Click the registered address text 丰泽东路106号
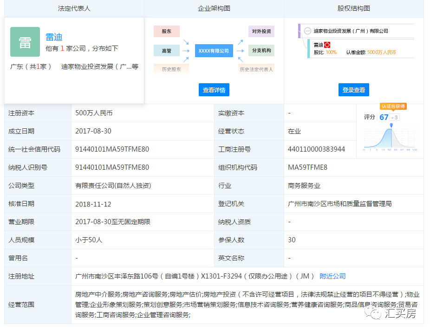Viewport: 430px width, 332px height. coord(137,276)
